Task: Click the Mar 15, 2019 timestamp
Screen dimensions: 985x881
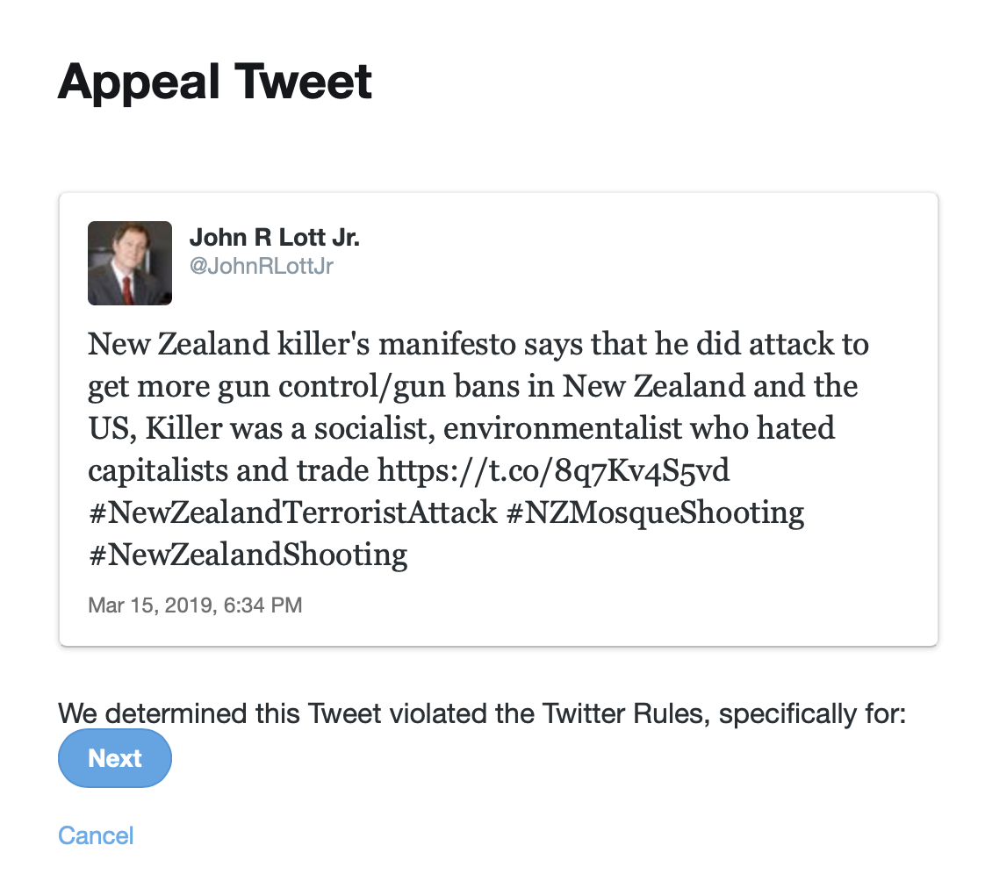Action: (x=195, y=605)
